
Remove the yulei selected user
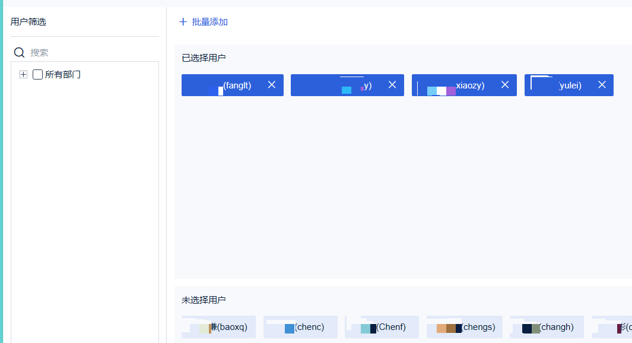[602, 85]
